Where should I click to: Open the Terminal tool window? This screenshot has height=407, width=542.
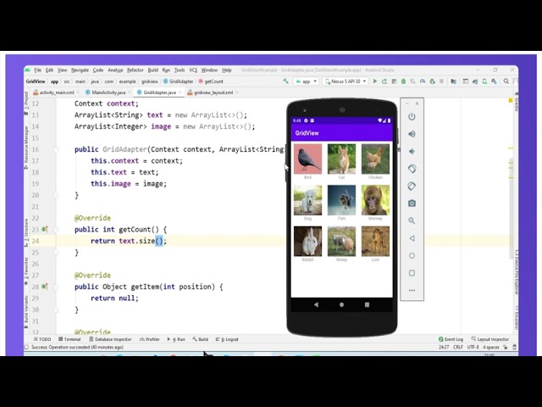click(x=69, y=339)
